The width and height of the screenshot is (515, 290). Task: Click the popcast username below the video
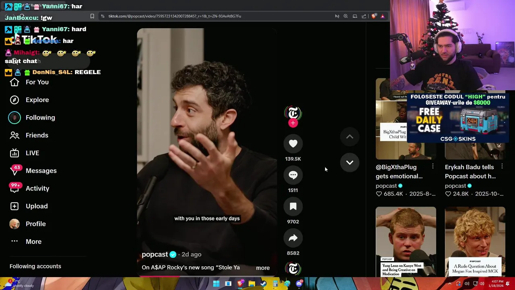155,255
